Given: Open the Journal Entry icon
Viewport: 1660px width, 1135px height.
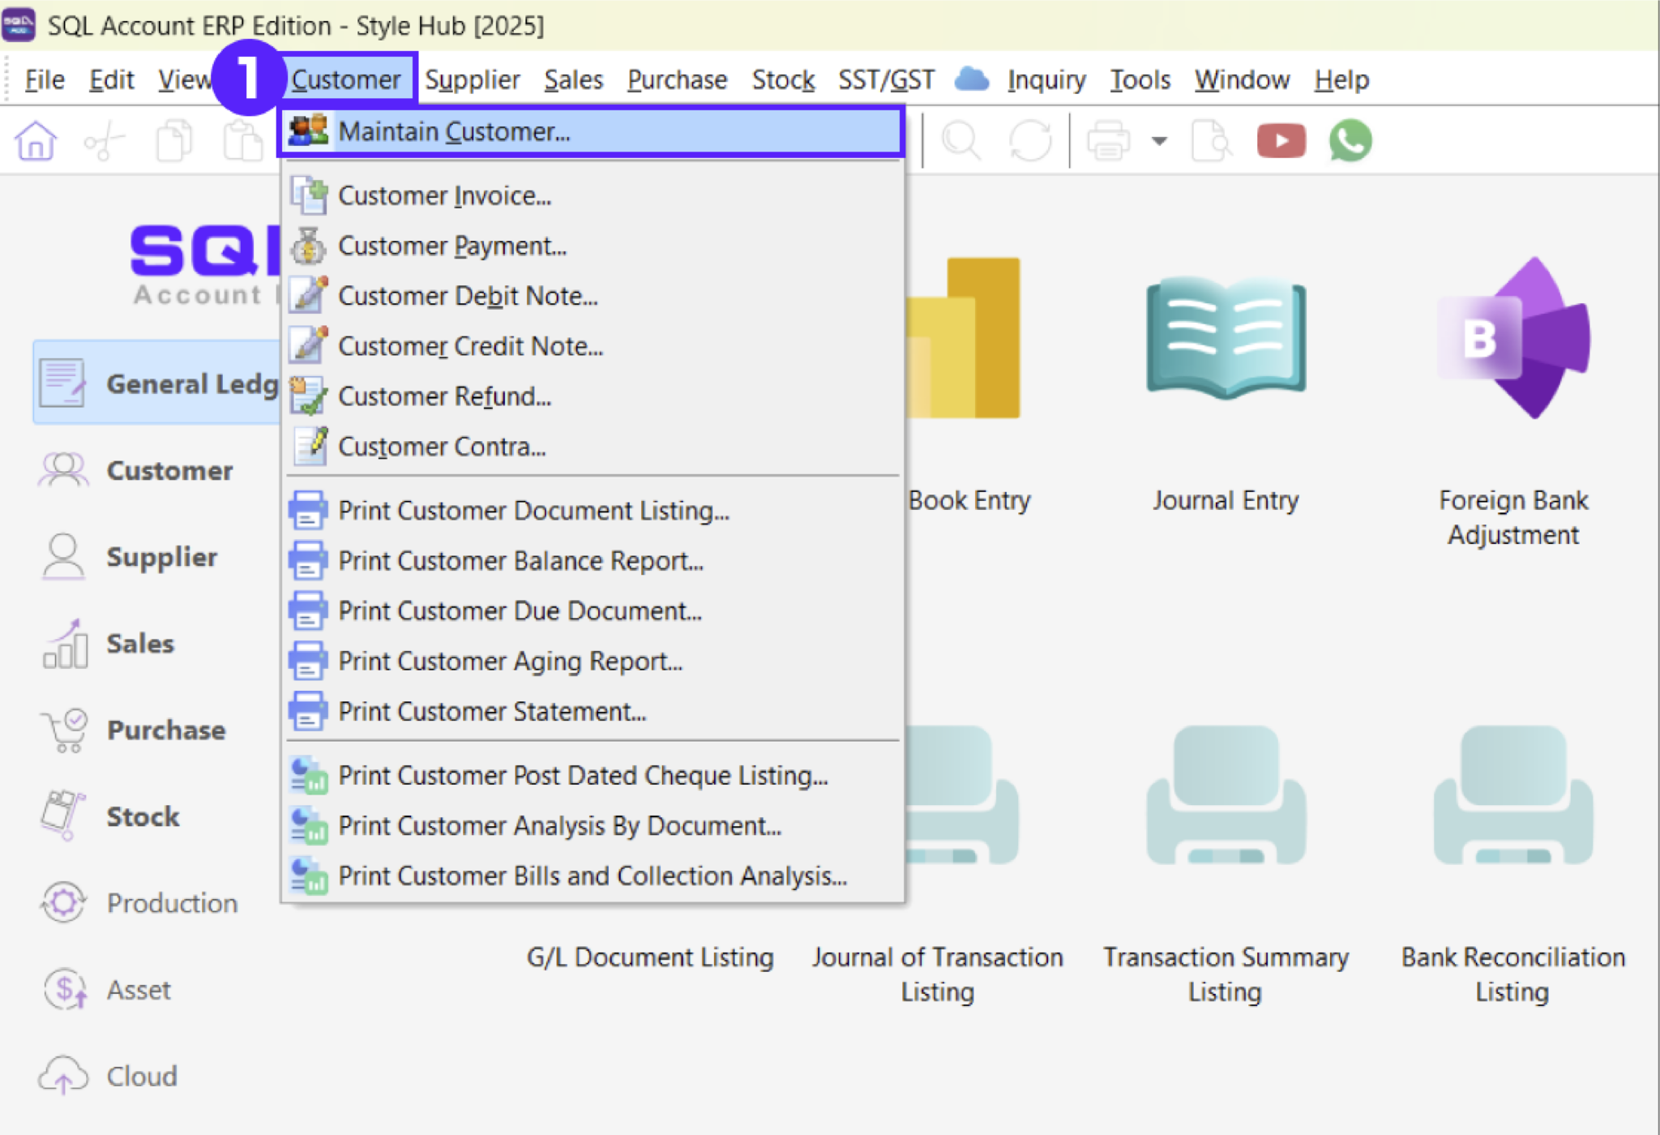Looking at the screenshot, I should click(x=1225, y=340).
